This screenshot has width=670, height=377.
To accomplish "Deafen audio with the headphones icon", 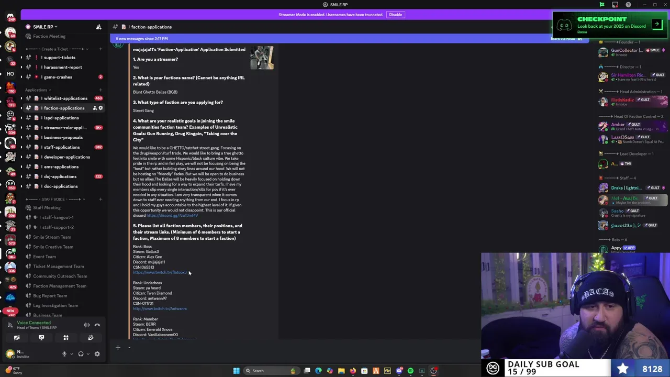I will point(81,354).
